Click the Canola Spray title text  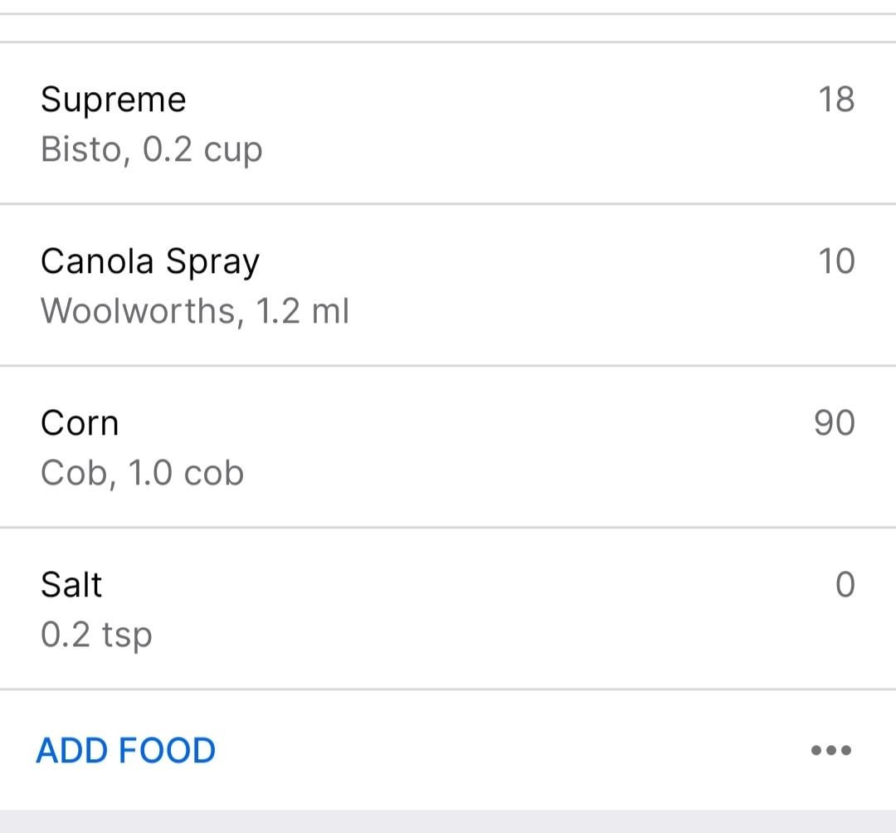tap(150, 262)
